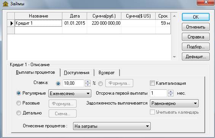Click the Название column header
The width and height of the screenshot is (215, 138).
coord(38,16)
